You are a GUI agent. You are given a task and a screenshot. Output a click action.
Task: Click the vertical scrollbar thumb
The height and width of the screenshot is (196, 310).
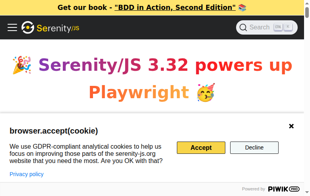tap(307, 12)
